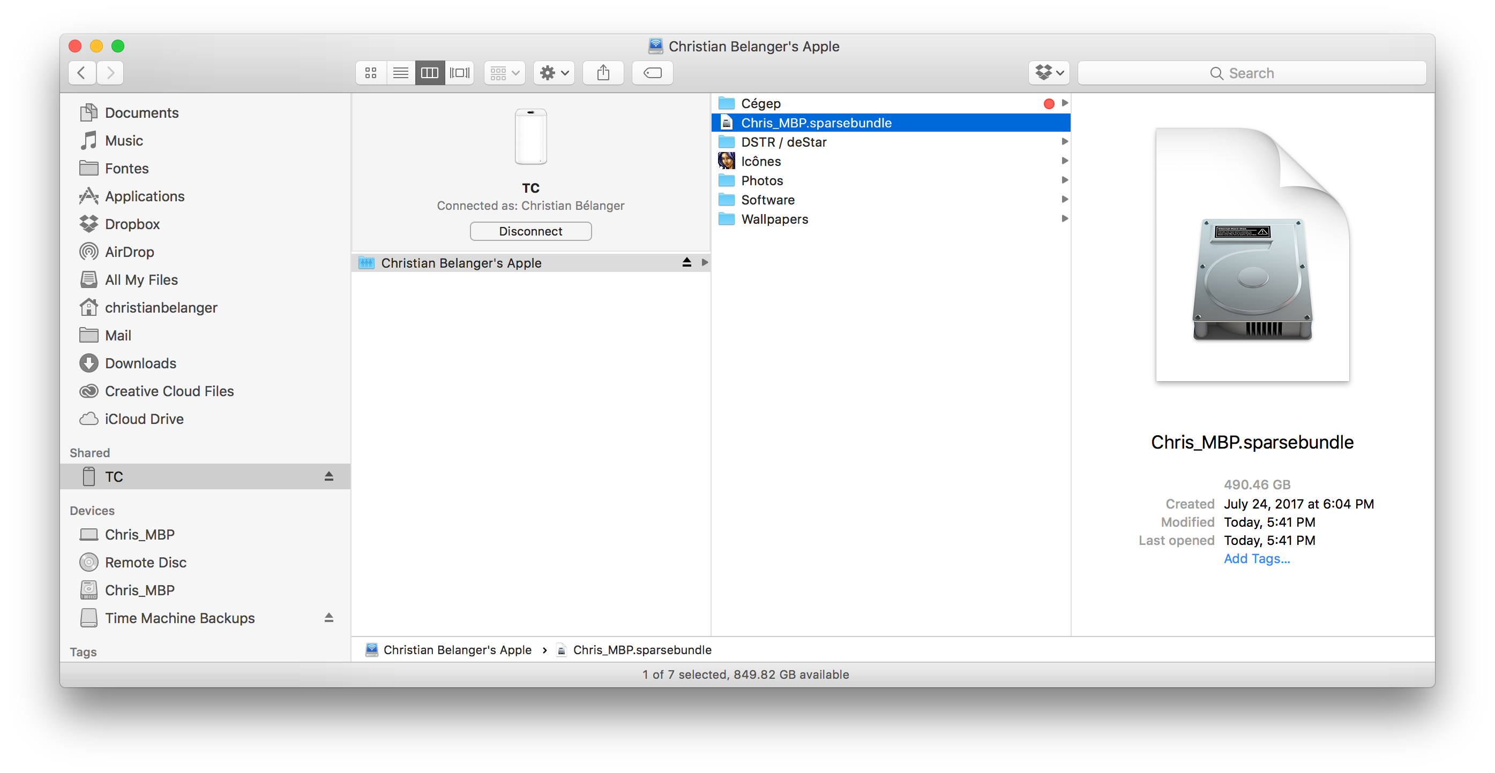Screen dimensions: 1495x773
Task: Click the Share toolbar icon
Action: [x=603, y=73]
